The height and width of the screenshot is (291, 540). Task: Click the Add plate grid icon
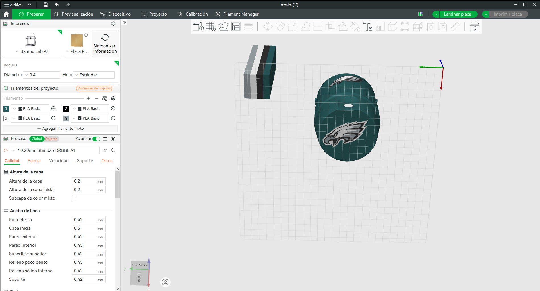coord(211,27)
